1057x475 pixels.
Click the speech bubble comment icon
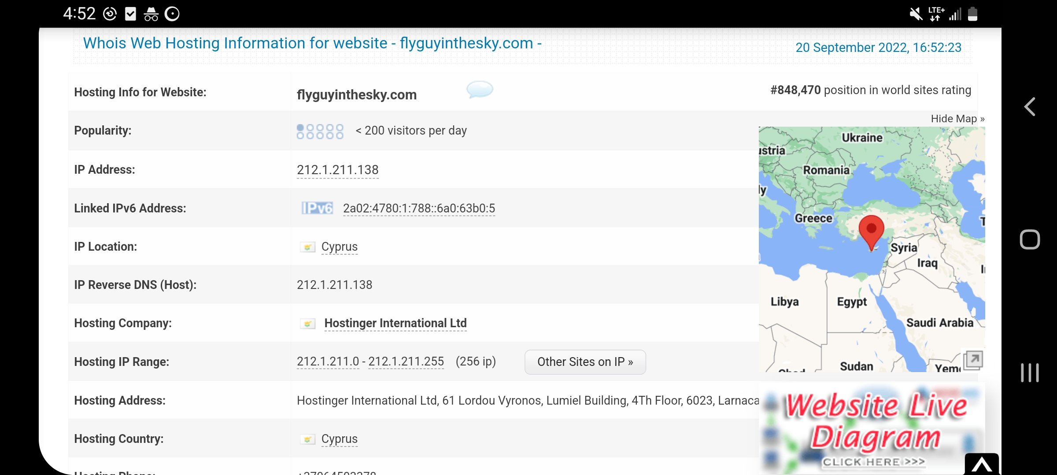pos(479,89)
